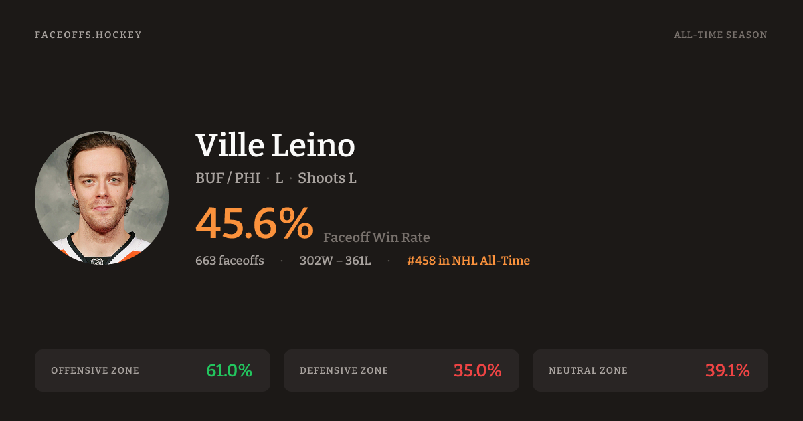803x421 pixels.
Task: Click the FACEOFFS.HOCKEY site logo text
Action: pos(88,35)
